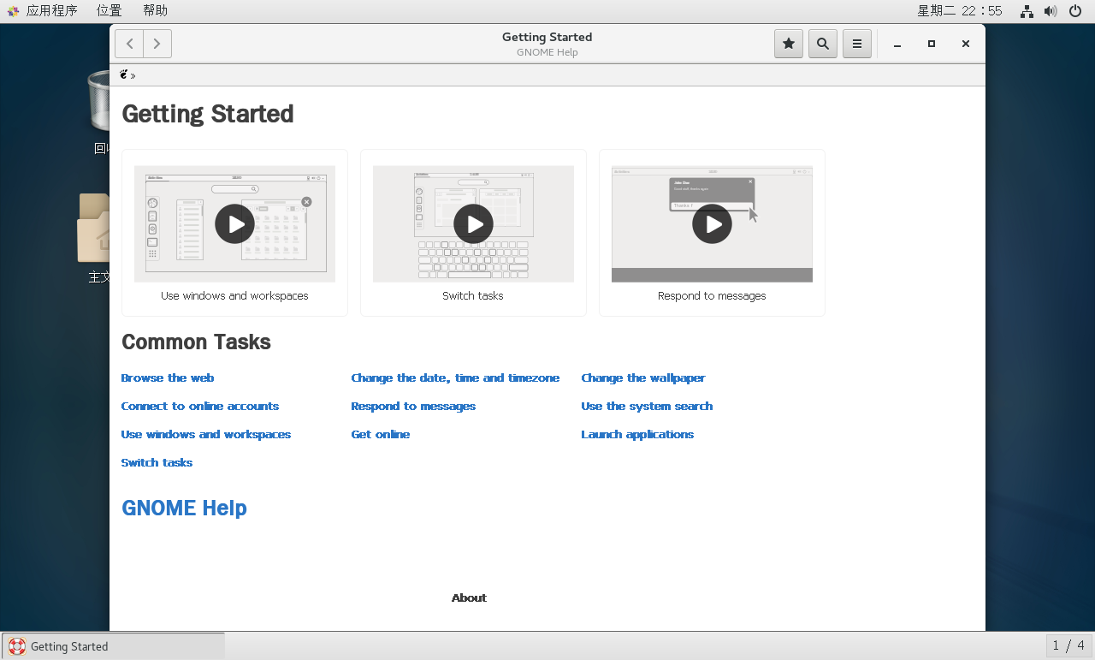The image size is (1095, 660).
Task: Open Change the date, time and timezone
Action: coord(455,378)
